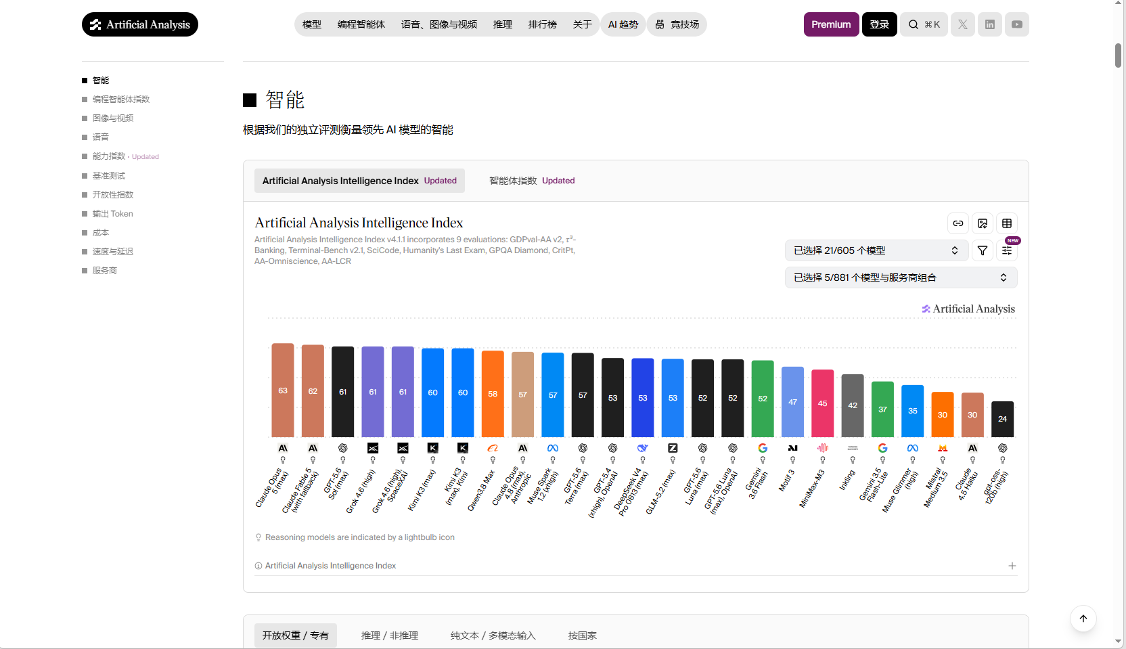The height and width of the screenshot is (649, 1126).
Task: Click the 登录 login button
Action: tap(880, 24)
